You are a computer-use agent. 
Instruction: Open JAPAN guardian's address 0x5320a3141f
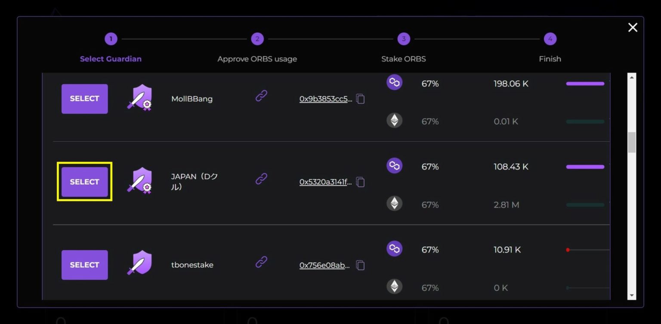point(326,182)
